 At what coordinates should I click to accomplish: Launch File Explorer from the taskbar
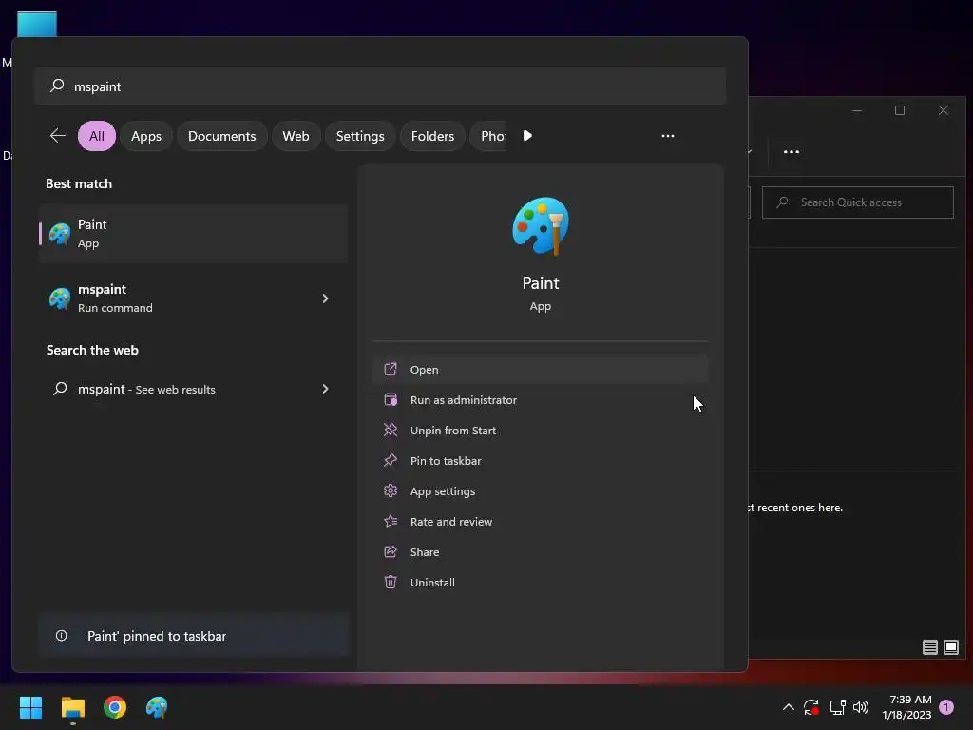tap(72, 707)
